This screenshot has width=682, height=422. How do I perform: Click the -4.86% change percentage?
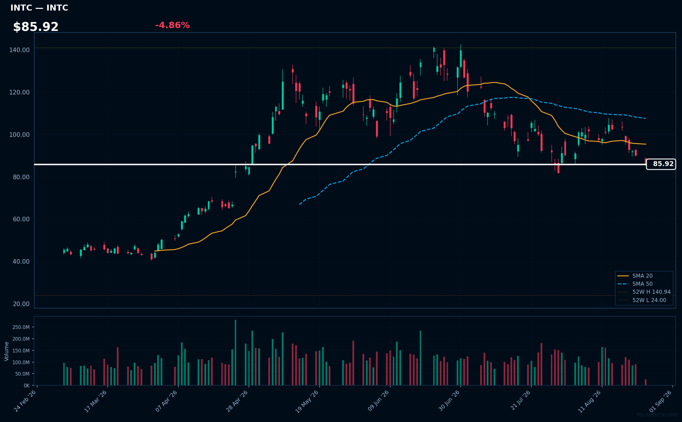point(172,25)
